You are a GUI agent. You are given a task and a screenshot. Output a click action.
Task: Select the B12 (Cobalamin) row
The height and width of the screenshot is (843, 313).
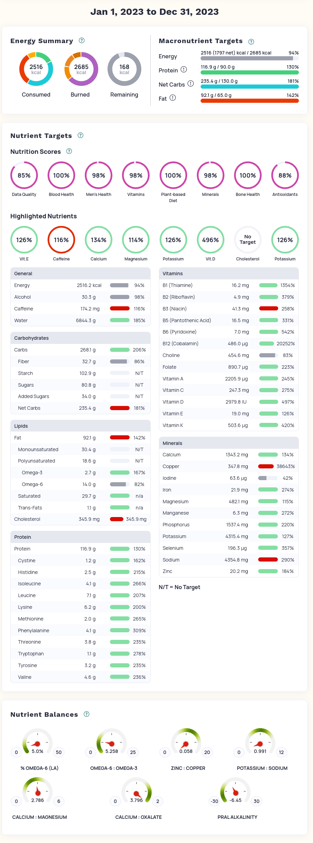pos(229,344)
